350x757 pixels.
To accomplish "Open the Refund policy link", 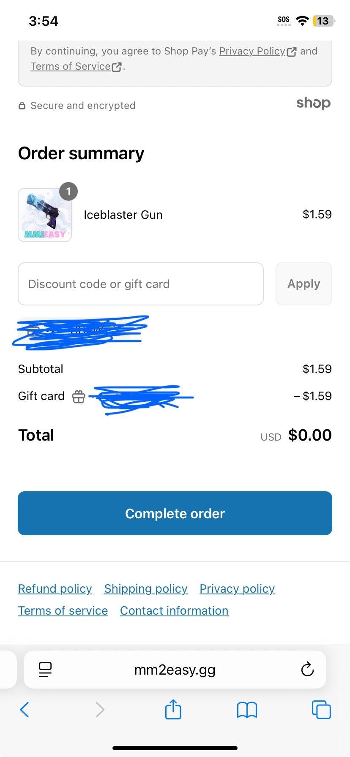I will [x=55, y=589].
